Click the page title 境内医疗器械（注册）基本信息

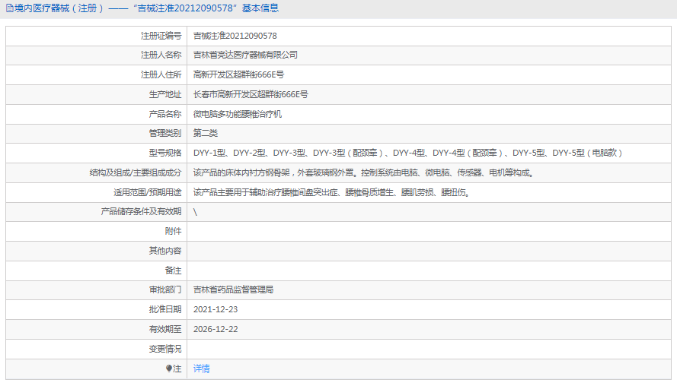pos(146,8)
